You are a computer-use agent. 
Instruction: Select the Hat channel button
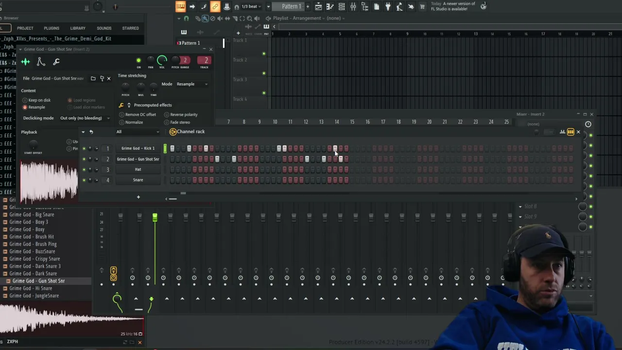pyautogui.click(x=138, y=170)
